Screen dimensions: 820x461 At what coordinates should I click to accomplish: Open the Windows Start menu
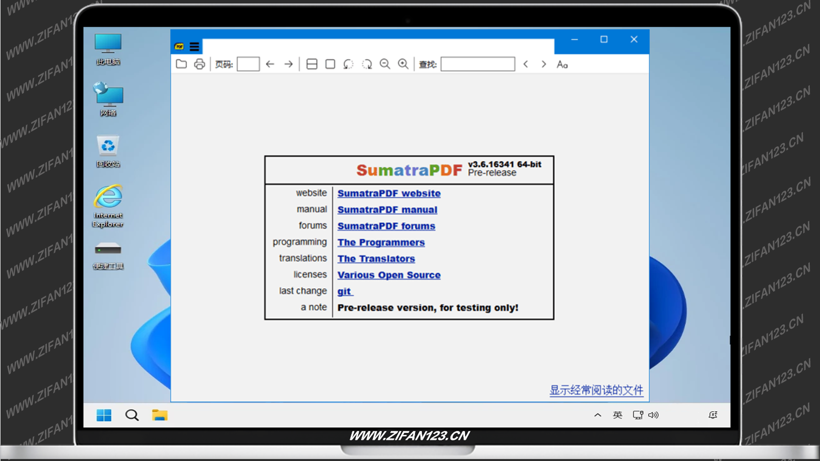tap(104, 415)
